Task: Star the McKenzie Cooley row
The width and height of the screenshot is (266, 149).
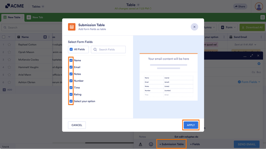Action: click(9, 60)
